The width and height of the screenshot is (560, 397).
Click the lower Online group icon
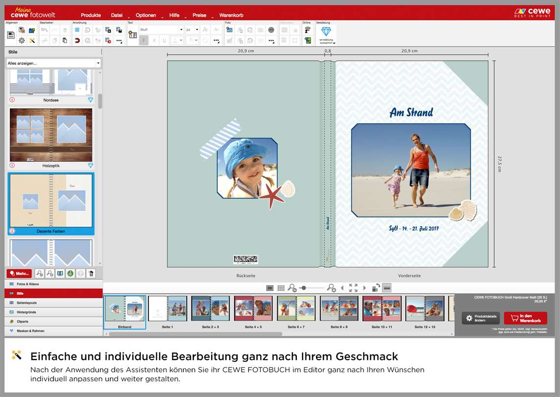[x=308, y=40]
